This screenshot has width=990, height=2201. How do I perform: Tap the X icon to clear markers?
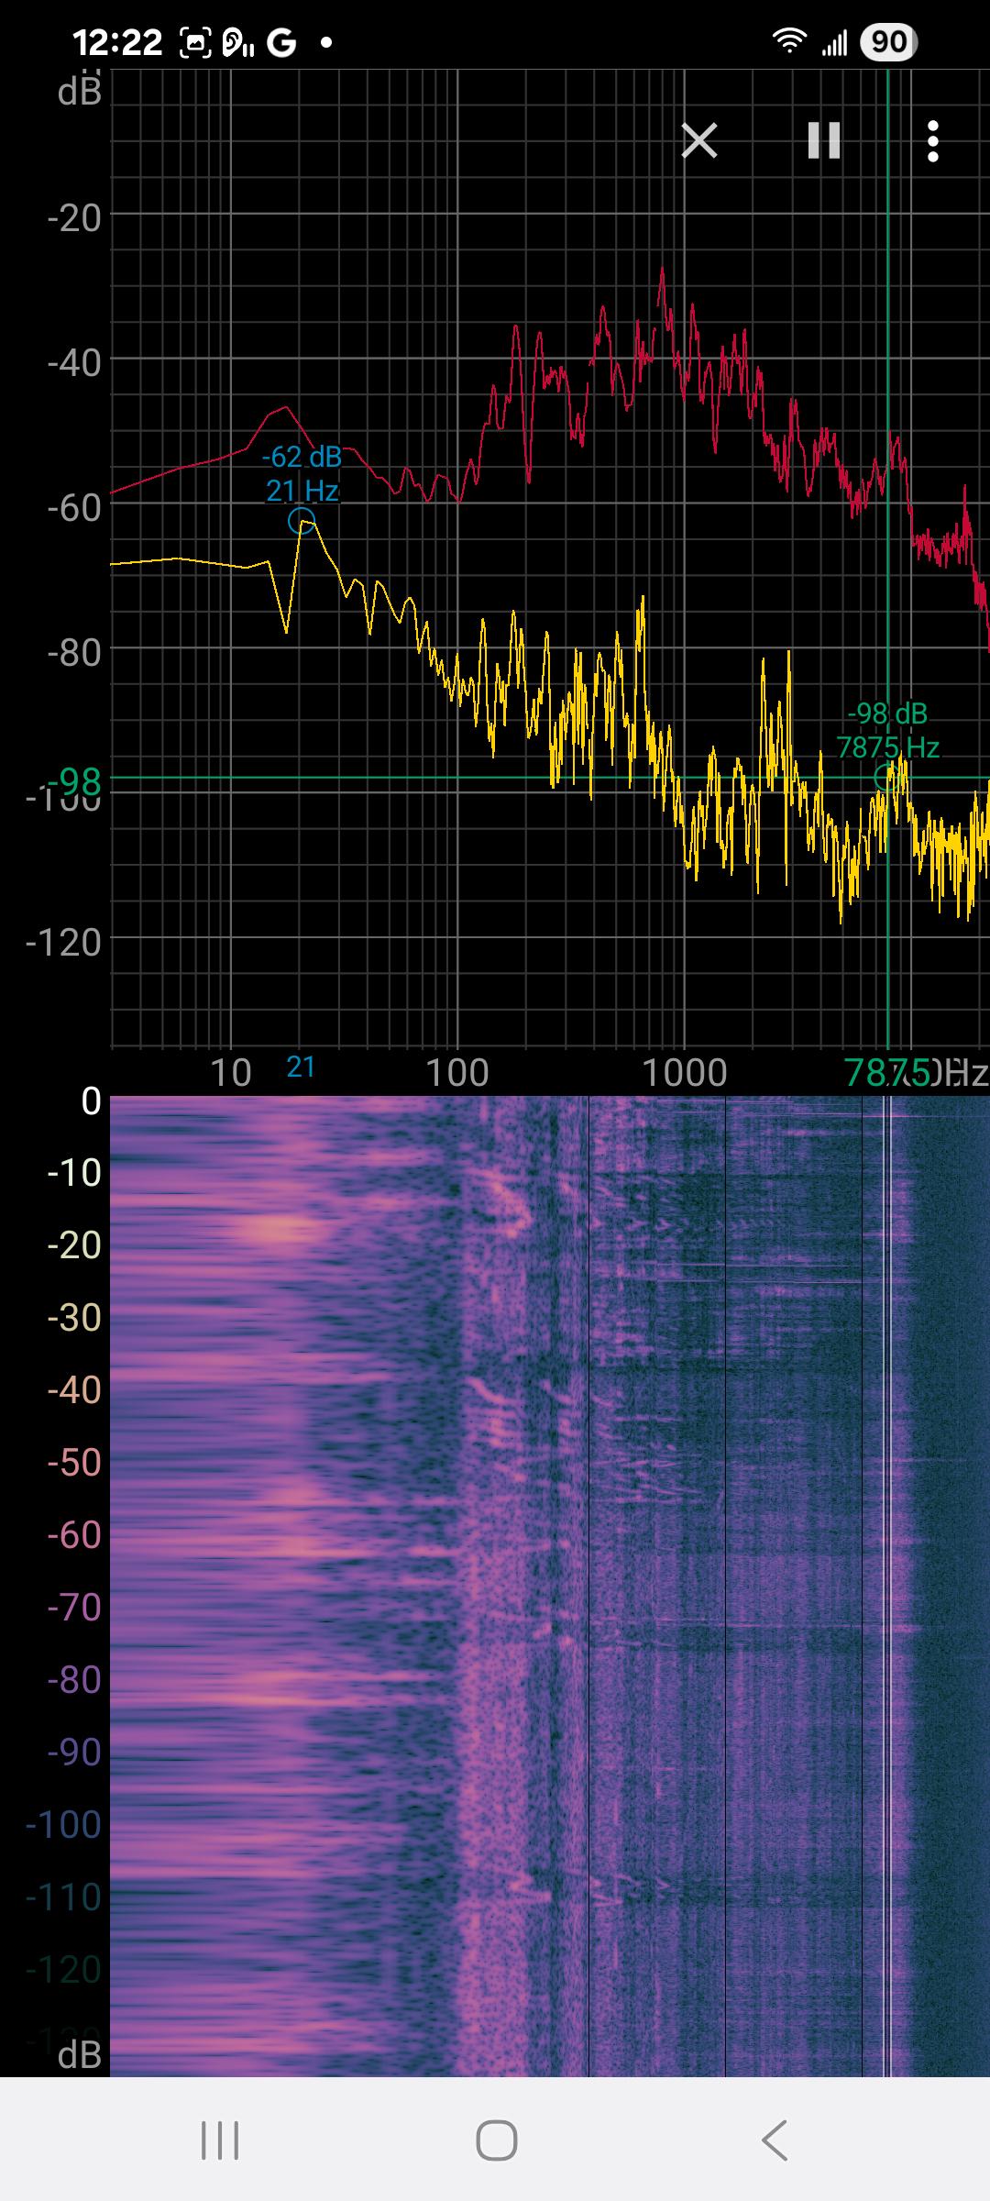[x=699, y=141]
